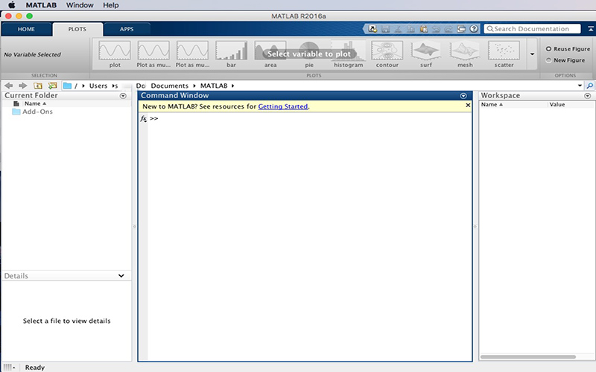Open the Help menu

[111, 5]
